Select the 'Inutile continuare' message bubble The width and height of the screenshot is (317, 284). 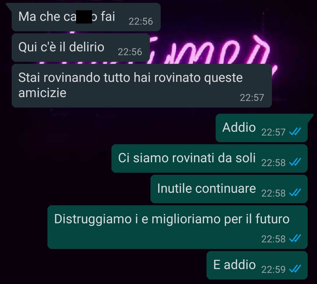click(x=229, y=189)
